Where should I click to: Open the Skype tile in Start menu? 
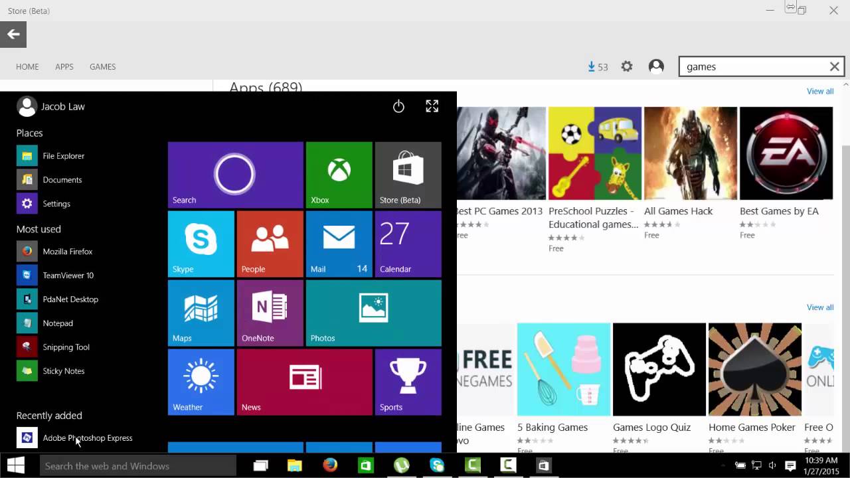201,244
